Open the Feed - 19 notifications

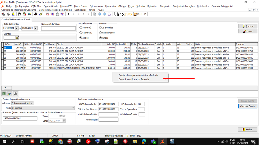(x=140, y=14)
